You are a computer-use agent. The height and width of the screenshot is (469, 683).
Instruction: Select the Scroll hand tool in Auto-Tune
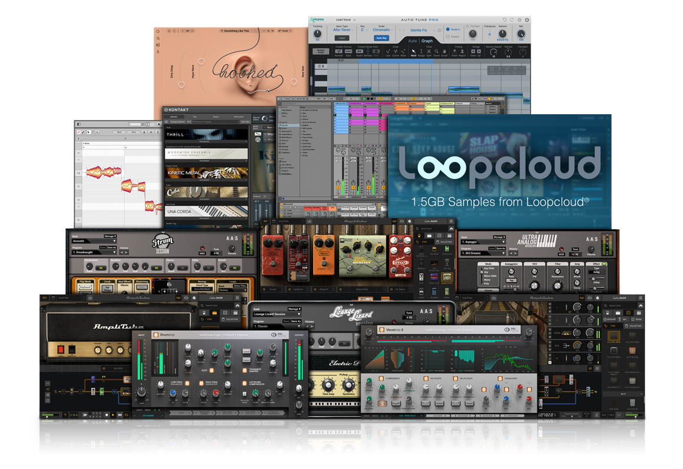443,51
